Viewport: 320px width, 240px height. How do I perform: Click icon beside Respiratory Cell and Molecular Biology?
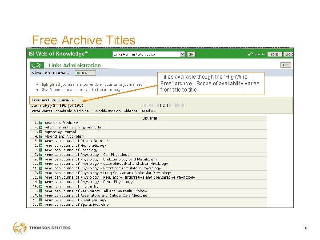(41, 191)
